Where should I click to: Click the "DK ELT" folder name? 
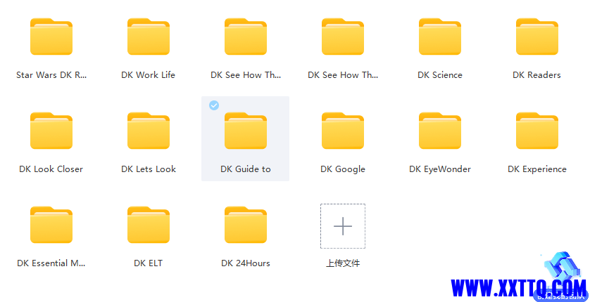click(149, 263)
